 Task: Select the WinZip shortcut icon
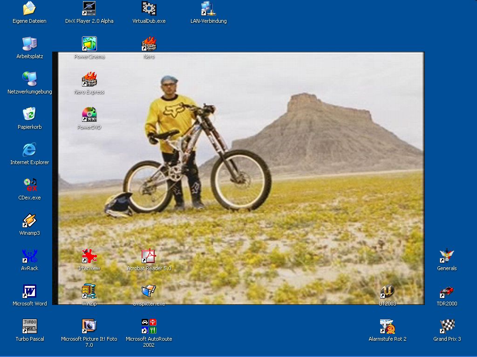(x=89, y=291)
